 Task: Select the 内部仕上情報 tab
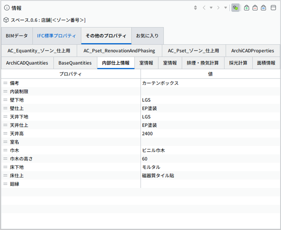click(x=116, y=63)
